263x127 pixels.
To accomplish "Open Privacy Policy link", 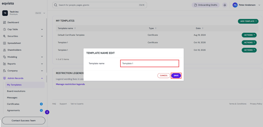I will tap(256, 104).
